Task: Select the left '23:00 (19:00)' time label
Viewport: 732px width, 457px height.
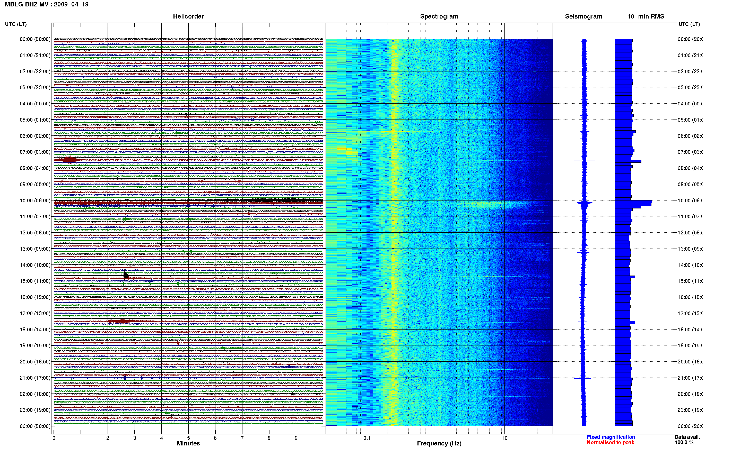Action: [35, 410]
